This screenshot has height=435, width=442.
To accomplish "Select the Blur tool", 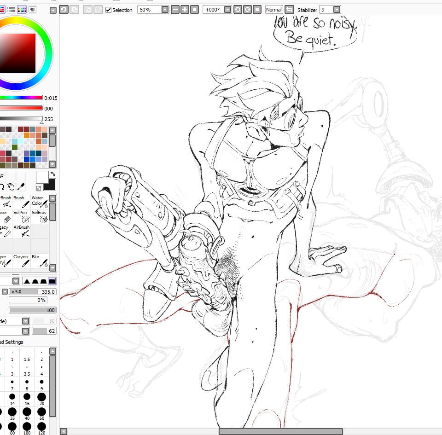I will (40, 261).
